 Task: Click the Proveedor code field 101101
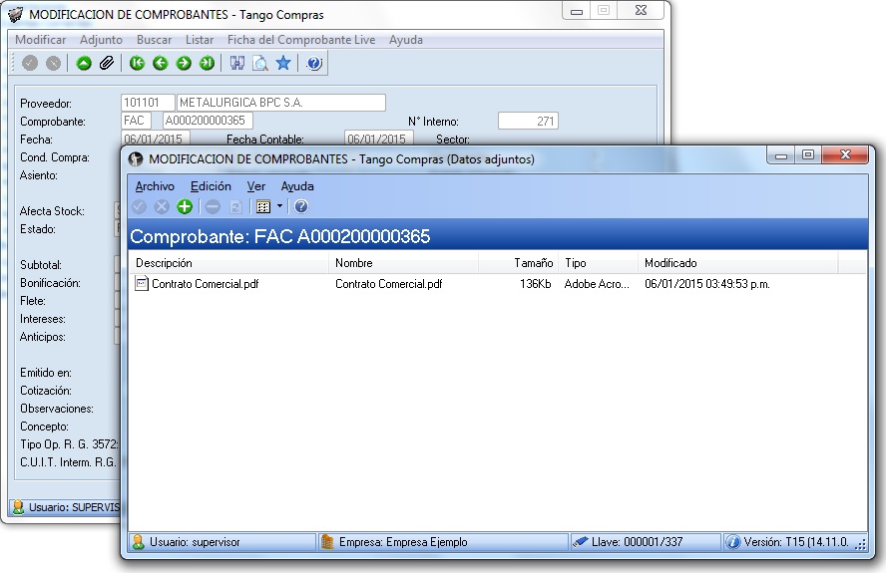tap(148, 103)
